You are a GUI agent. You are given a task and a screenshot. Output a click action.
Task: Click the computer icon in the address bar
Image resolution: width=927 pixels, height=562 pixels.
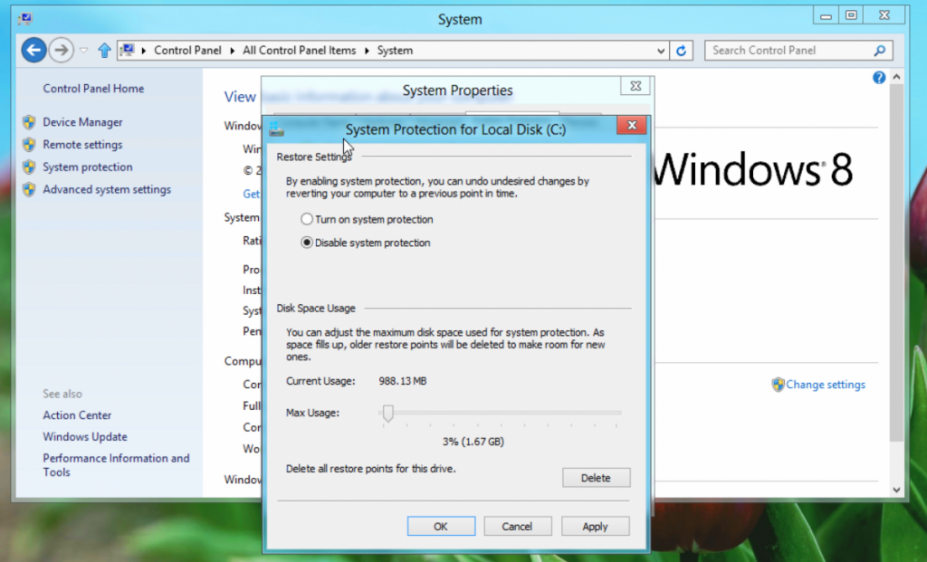point(127,51)
